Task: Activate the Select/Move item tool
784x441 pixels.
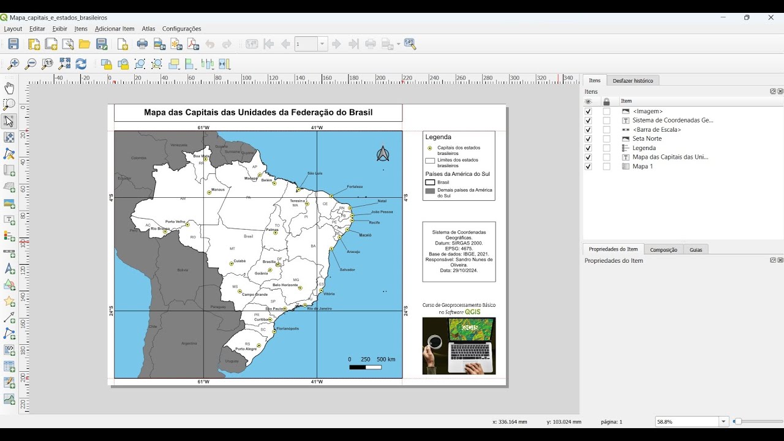Action: pos(9,121)
